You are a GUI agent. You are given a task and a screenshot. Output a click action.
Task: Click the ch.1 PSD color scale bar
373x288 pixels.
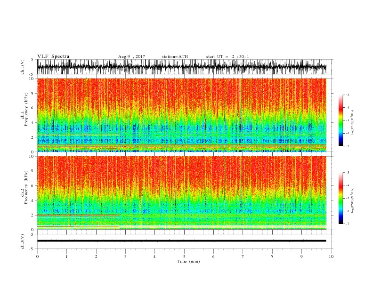click(x=341, y=120)
